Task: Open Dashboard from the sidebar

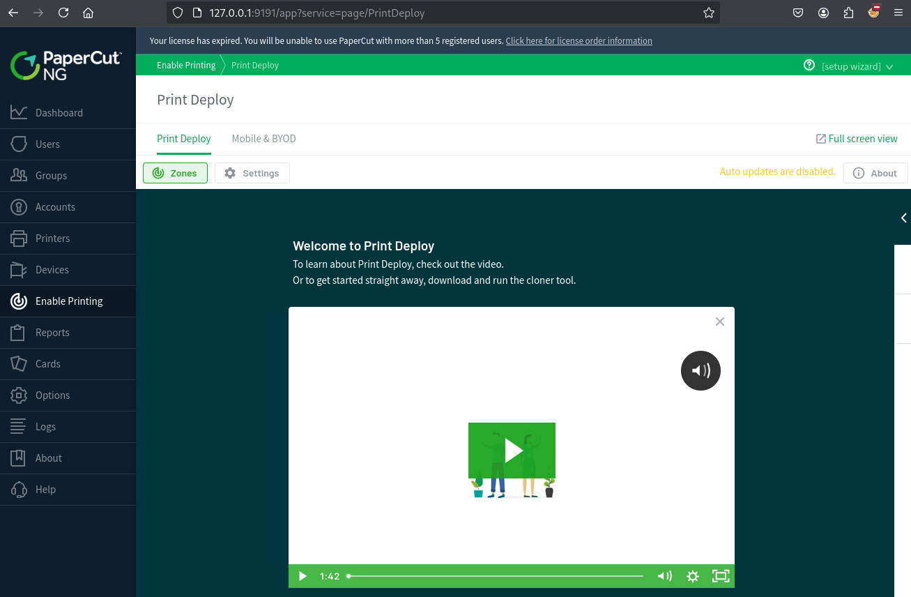Action: [68, 113]
